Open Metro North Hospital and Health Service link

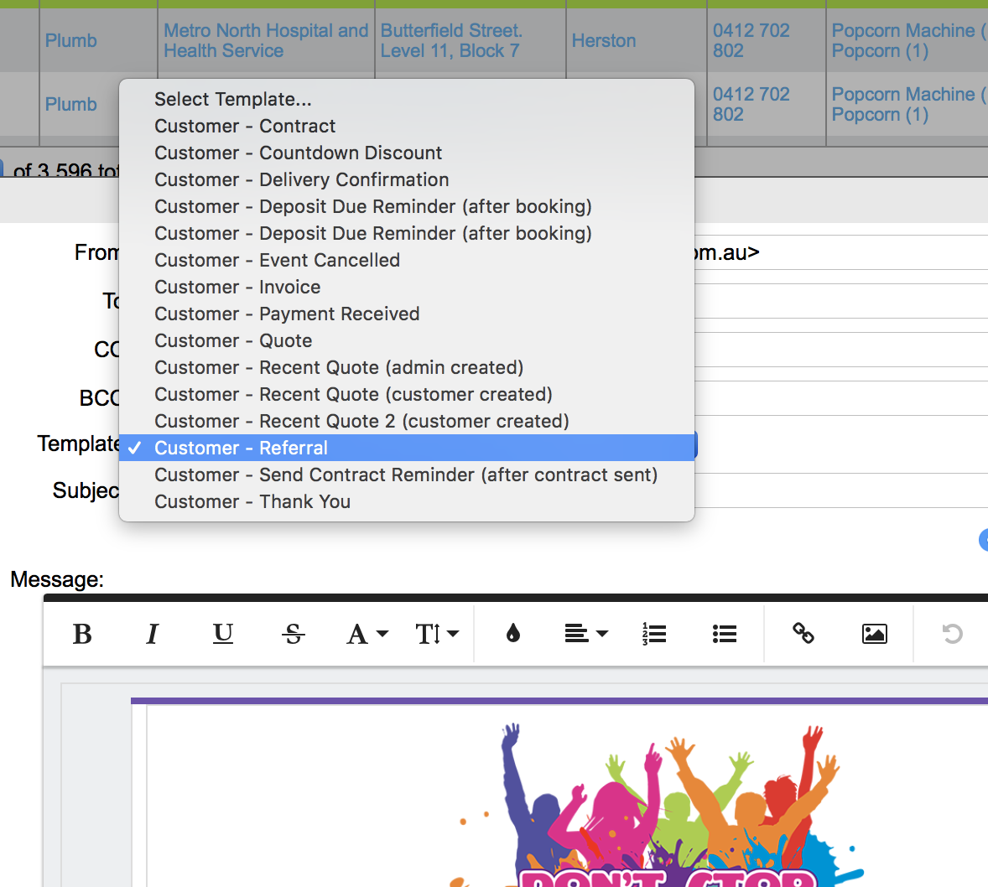(265, 41)
